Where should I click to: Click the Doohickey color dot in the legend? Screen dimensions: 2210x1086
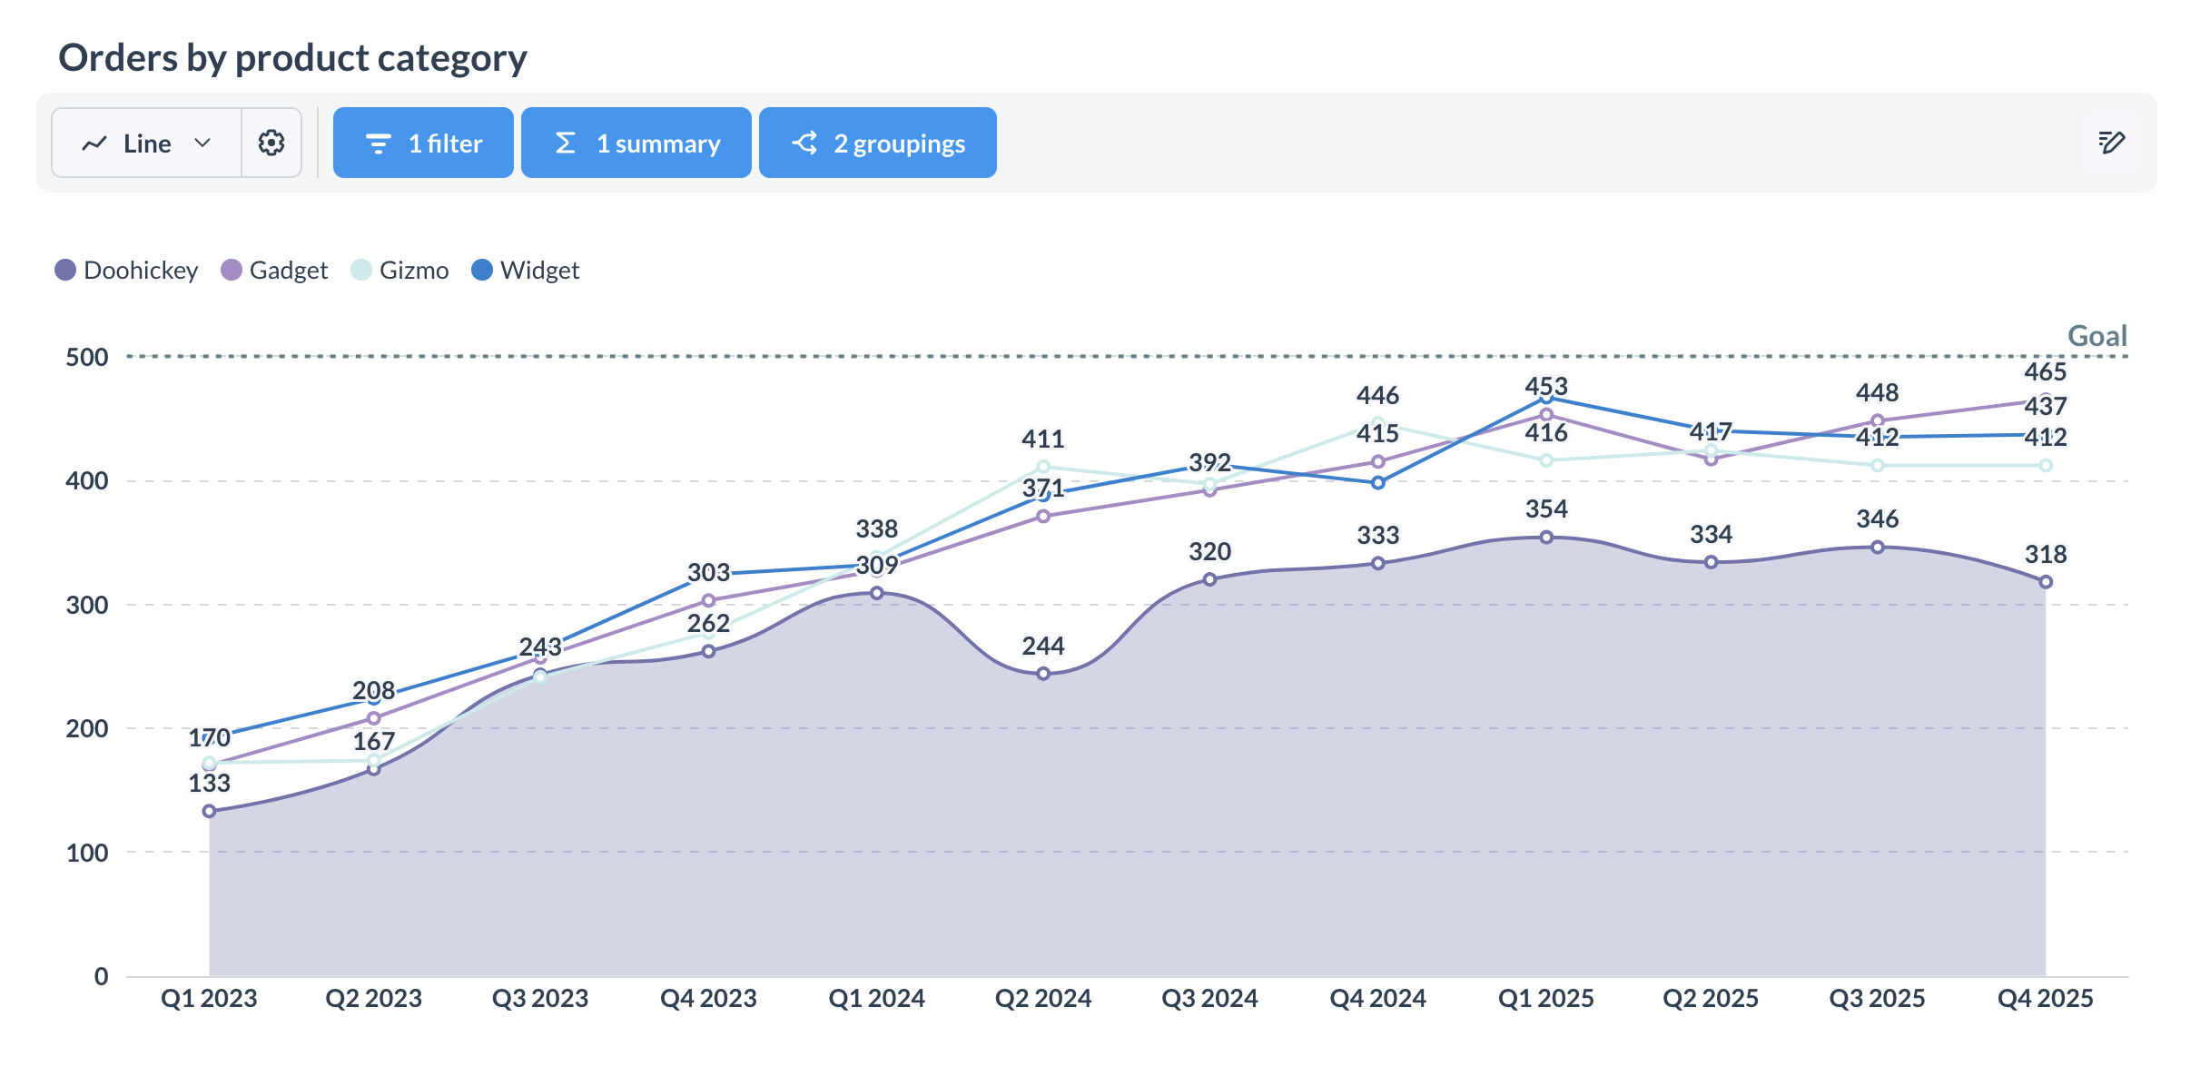click(x=65, y=270)
